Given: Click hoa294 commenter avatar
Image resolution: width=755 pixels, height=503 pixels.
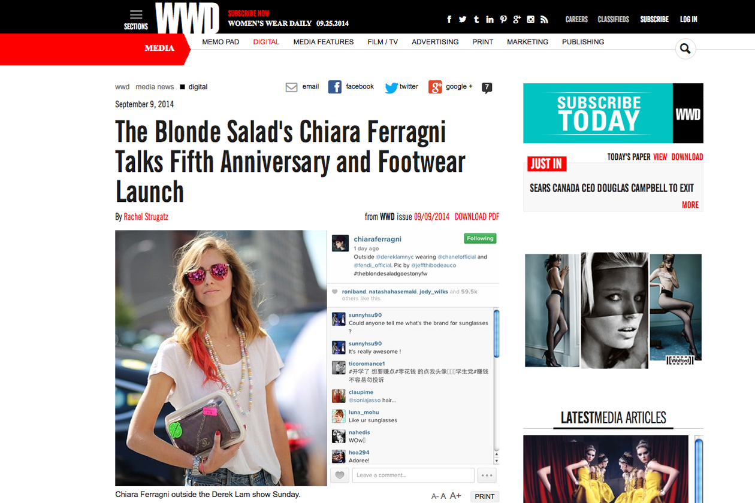Looking at the screenshot, I should [339, 456].
